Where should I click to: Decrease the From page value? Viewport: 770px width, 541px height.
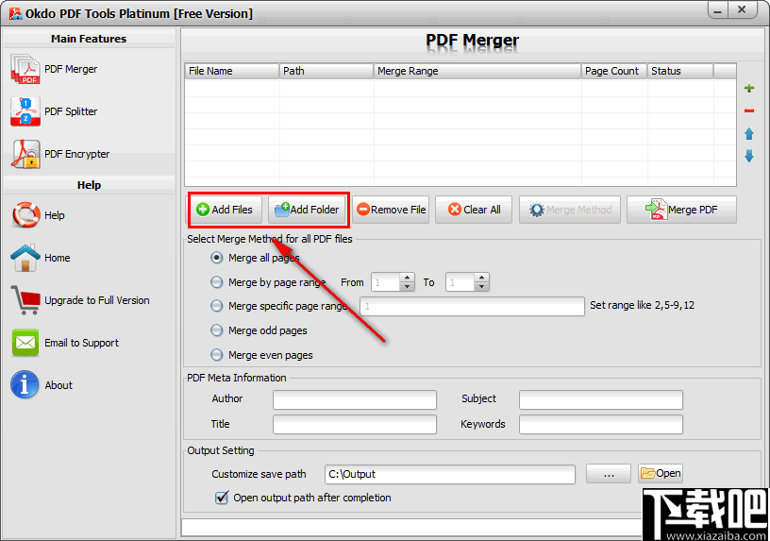(x=407, y=286)
